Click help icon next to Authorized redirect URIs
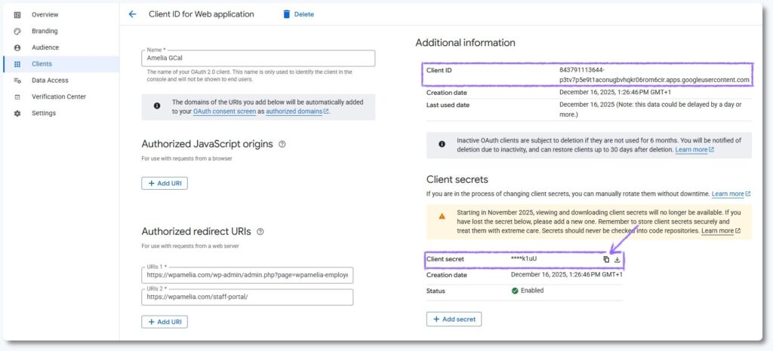 pyautogui.click(x=260, y=232)
